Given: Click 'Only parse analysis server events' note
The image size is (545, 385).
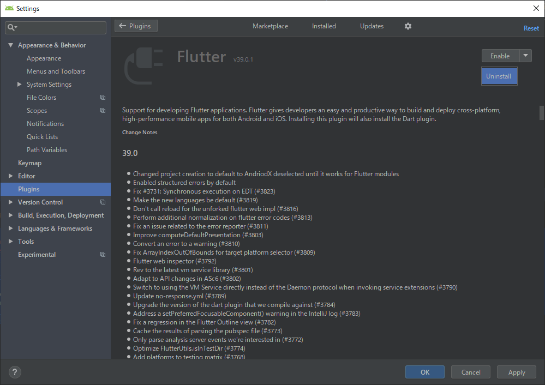Looking at the screenshot, I should 218,340.
